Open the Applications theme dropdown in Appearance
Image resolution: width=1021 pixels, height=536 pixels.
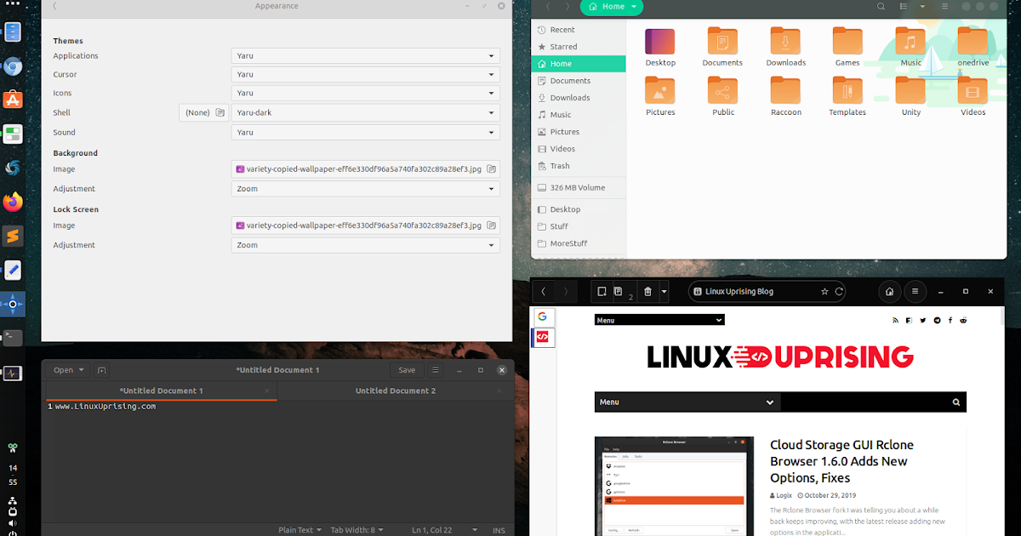(x=365, y=55)
